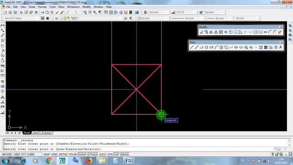Select the Line tool in Draw toolbar
This screenshot has height=165, width=293.
point(192,48)
